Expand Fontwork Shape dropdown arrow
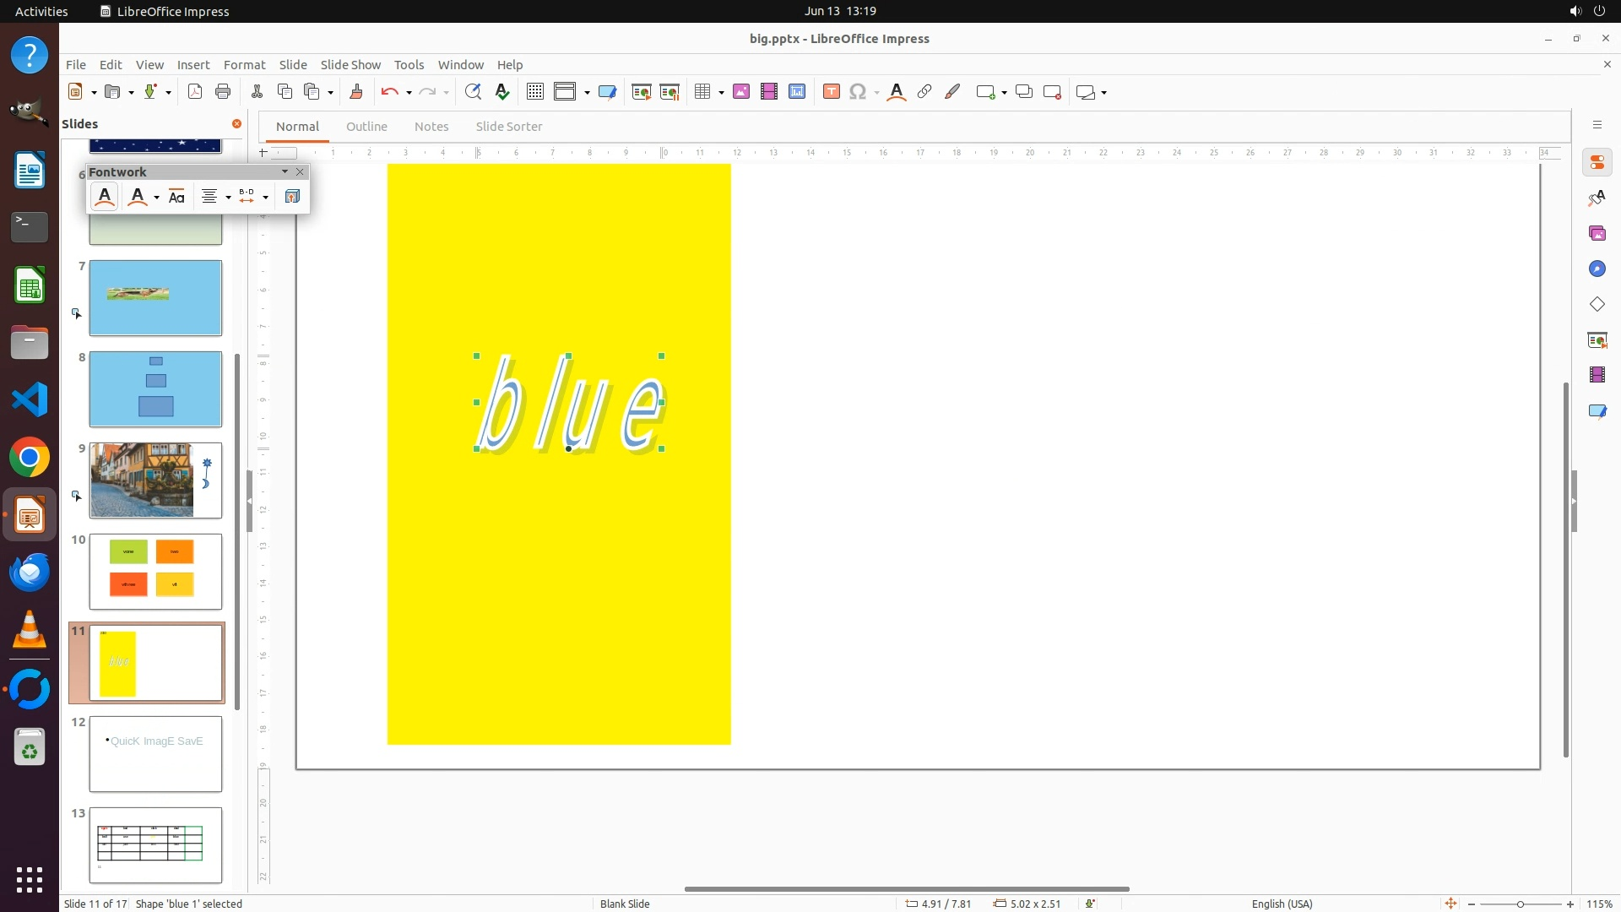 click(x=156, y=198)
